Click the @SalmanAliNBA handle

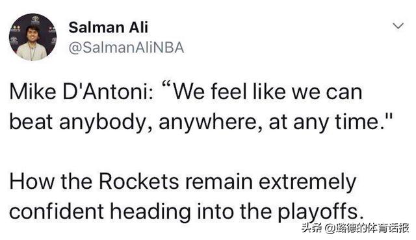(x=126, y=48)
